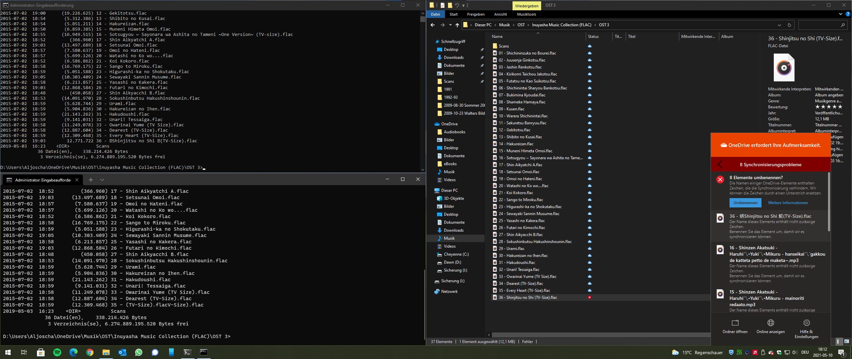Refresh the Explorer address bar
Screen dimensions: 852x359
(x=789, y=25)
